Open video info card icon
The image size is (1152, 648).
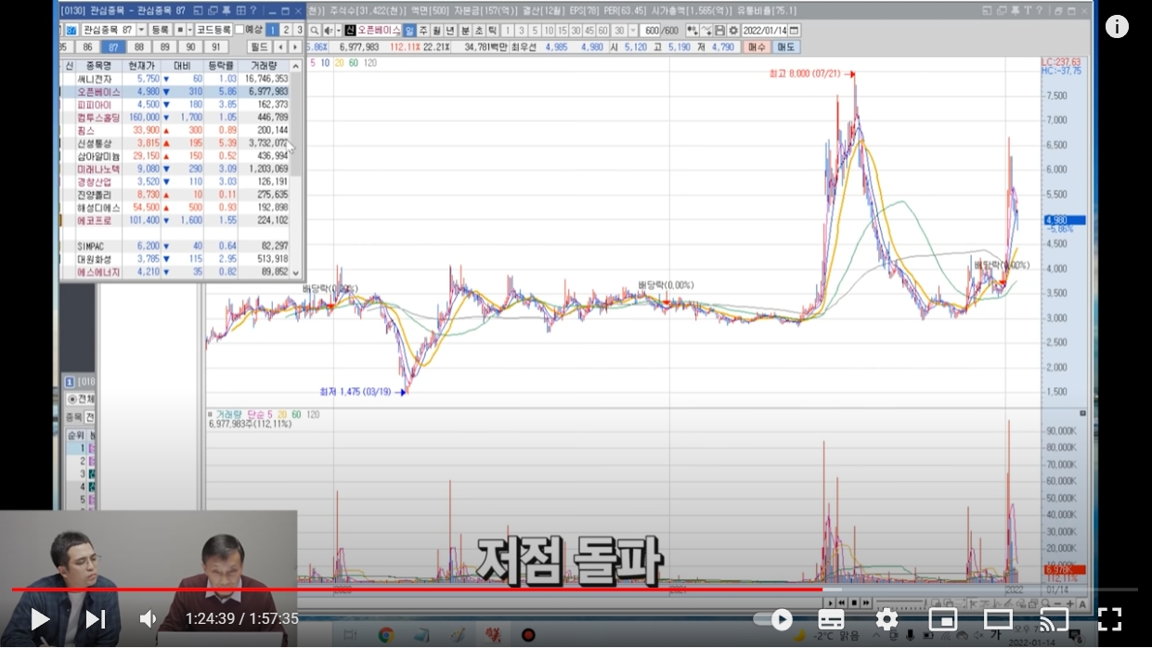[1117, 26]
